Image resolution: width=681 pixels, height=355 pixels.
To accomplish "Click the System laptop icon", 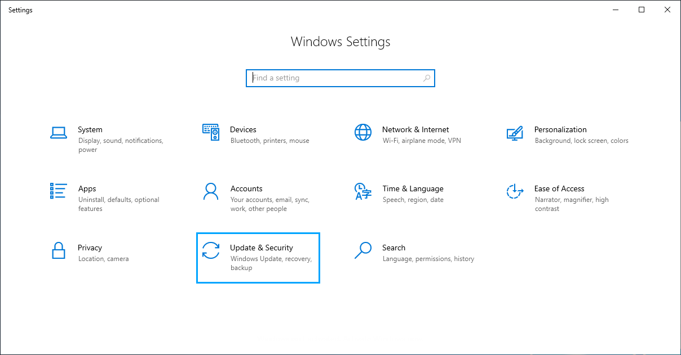I will [x=59, y=133].
